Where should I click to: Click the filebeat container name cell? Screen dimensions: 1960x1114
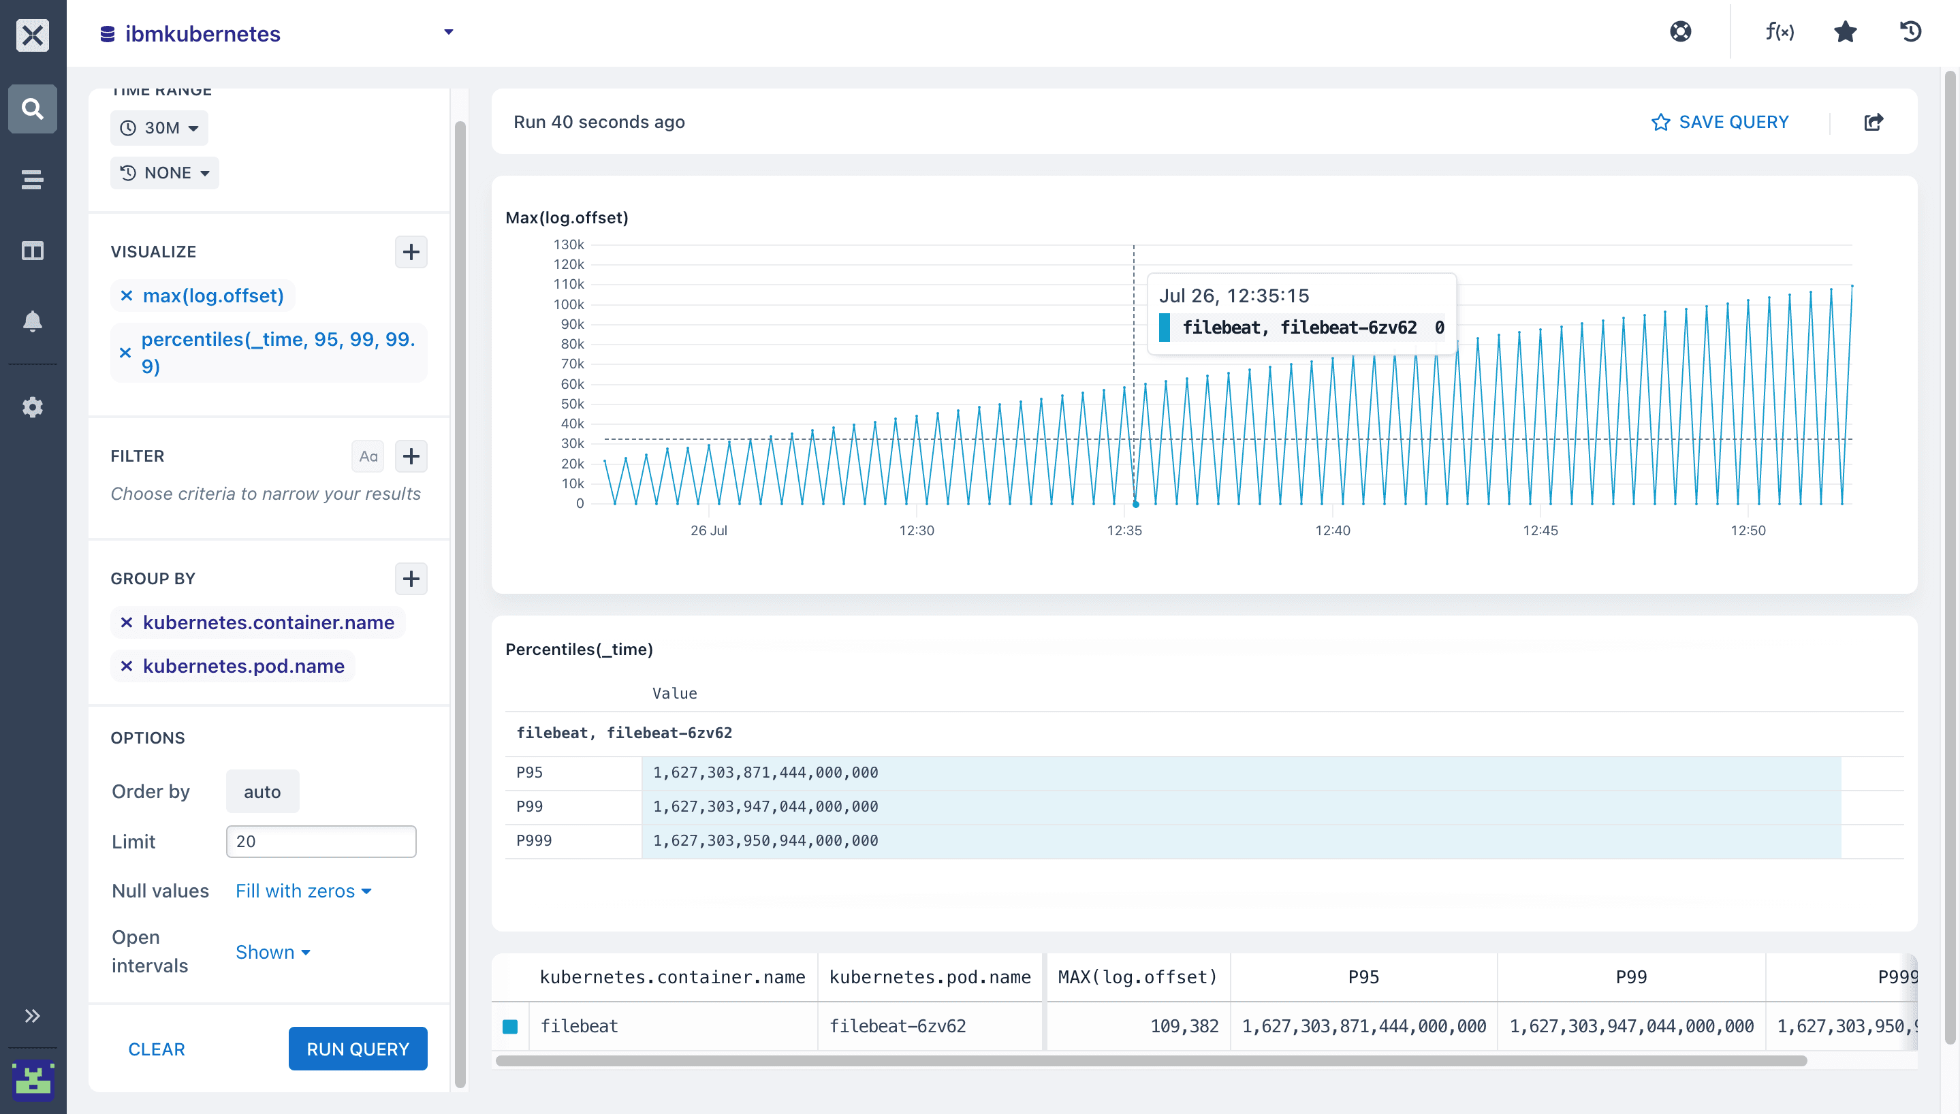point(672,1026)
